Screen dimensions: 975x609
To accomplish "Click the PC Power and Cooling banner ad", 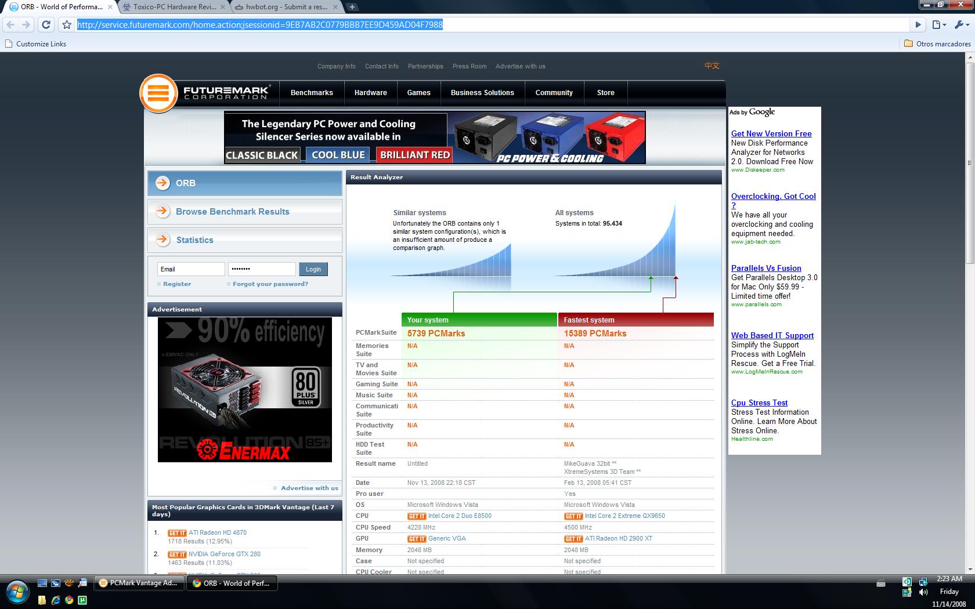I will coord(435,137).
